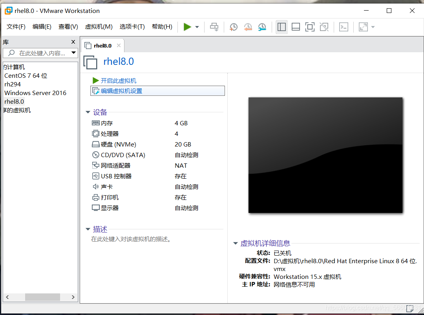This screenshot has width=424, height=315.
Task: Open the power options dropdown arrow
Action: coord(197,27)
